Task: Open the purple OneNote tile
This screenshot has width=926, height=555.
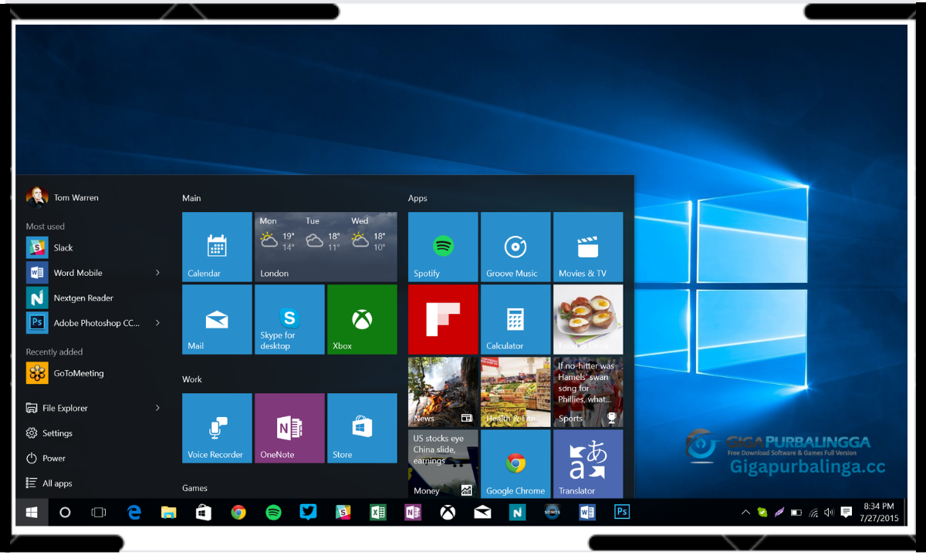Action: pyautogui.click(x=289, y=428)
